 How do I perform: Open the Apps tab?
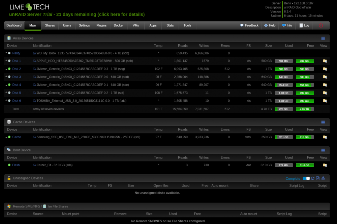[153, 25]
